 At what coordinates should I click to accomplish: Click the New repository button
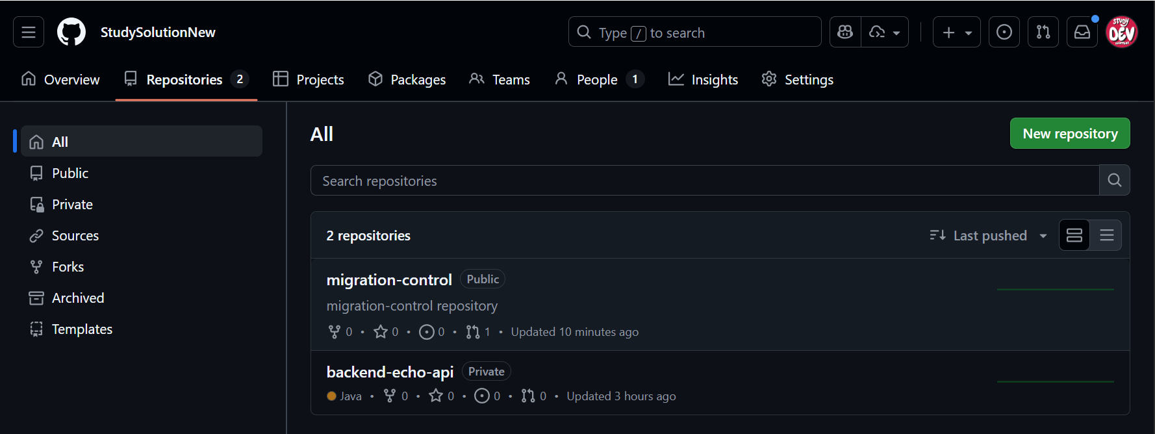1069,133
